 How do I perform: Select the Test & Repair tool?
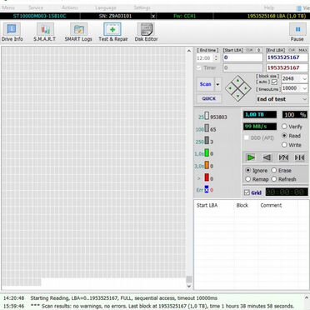tap(113, 32)
